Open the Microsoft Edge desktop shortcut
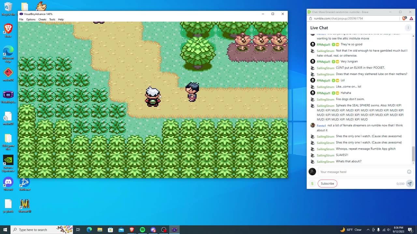The image size is (417, 234). (8, 54)
